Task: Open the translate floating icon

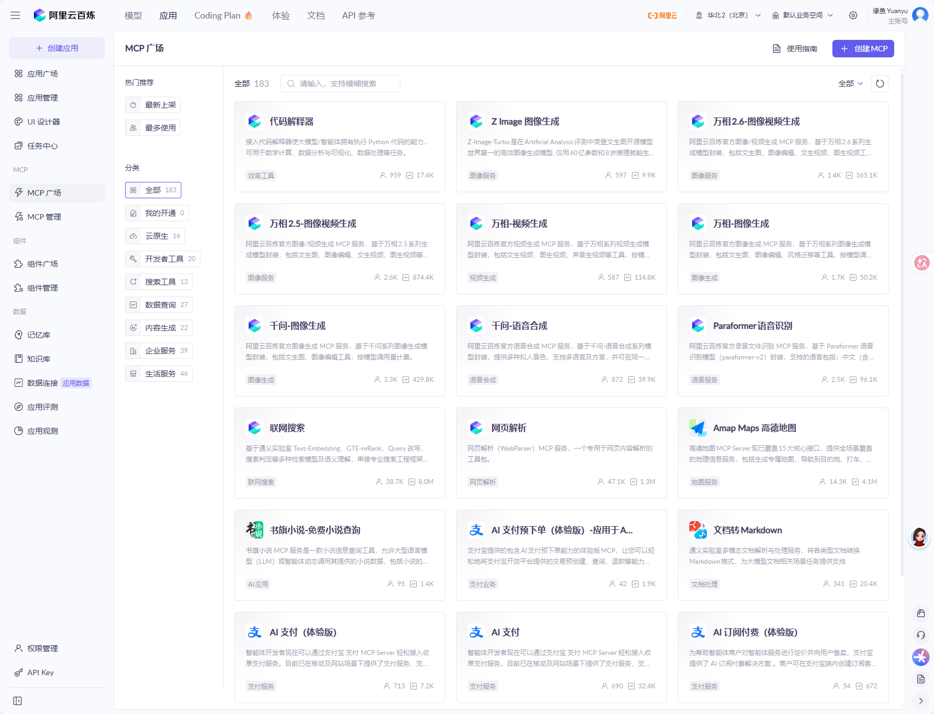Action: tap(922, 263)
